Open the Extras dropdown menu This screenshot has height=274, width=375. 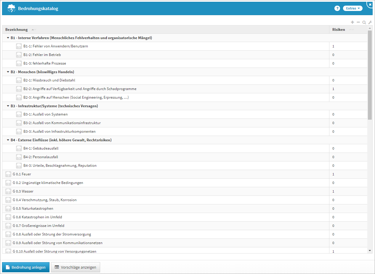(x=352, y=8)
